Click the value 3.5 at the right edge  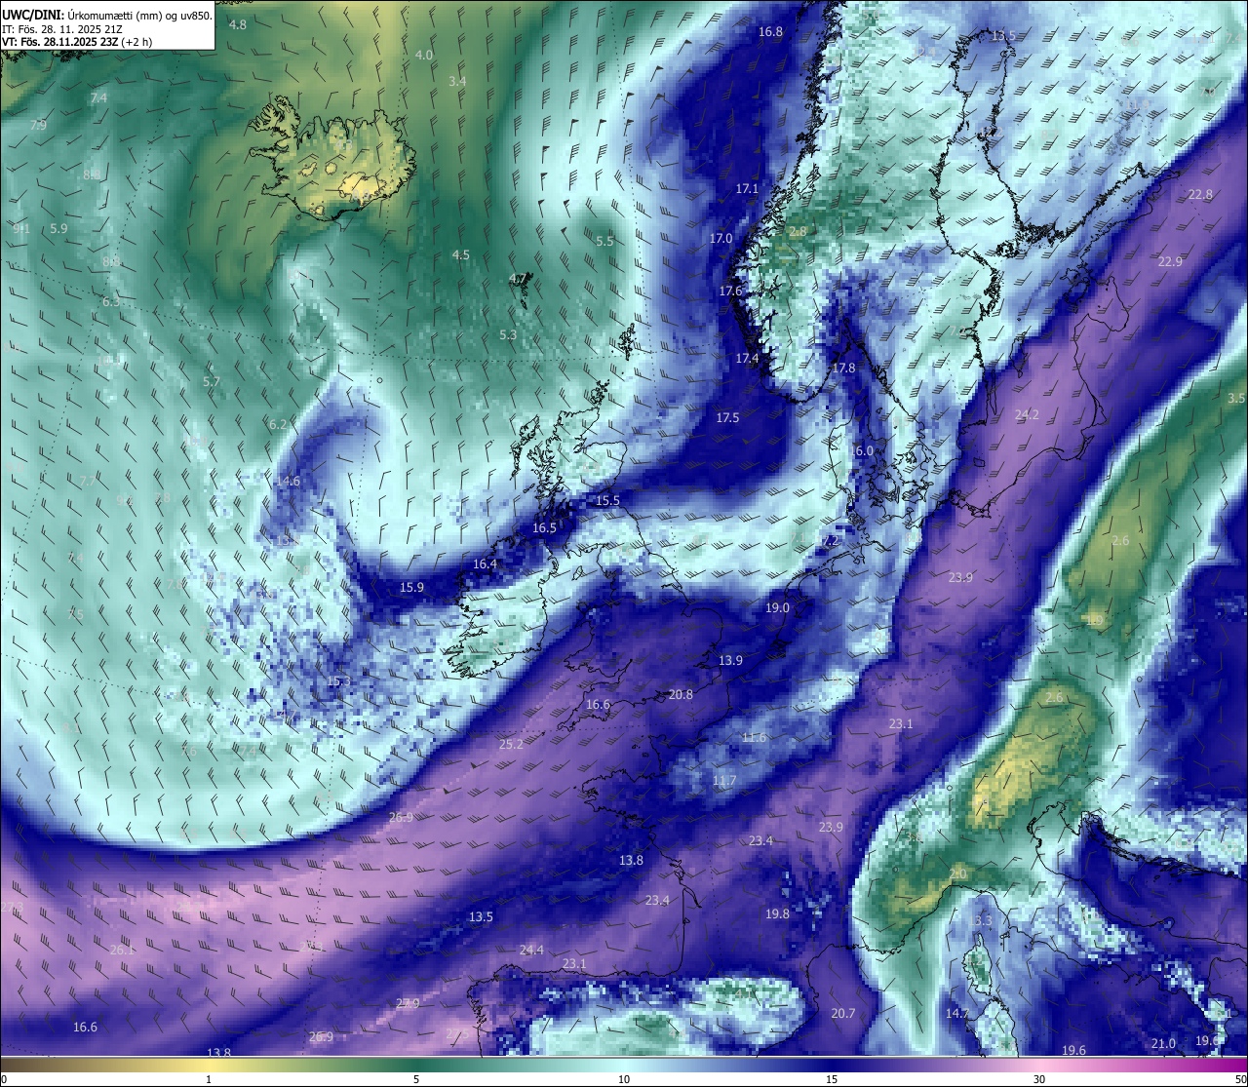point(1236,399)
